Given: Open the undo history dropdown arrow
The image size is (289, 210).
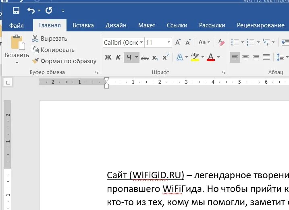Looking at the screenshot, I should 39,10.
